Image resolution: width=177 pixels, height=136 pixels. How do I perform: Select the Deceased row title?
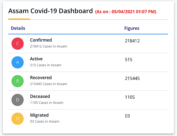(40, 96)
